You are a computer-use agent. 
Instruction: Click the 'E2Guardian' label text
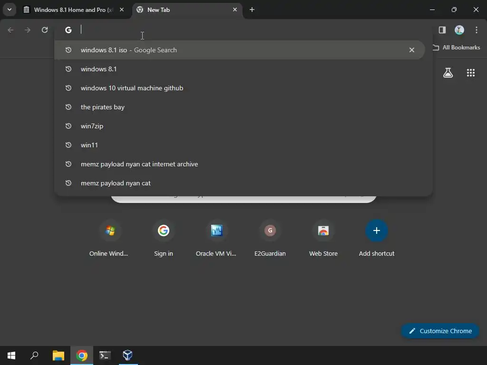coord(270,254)
